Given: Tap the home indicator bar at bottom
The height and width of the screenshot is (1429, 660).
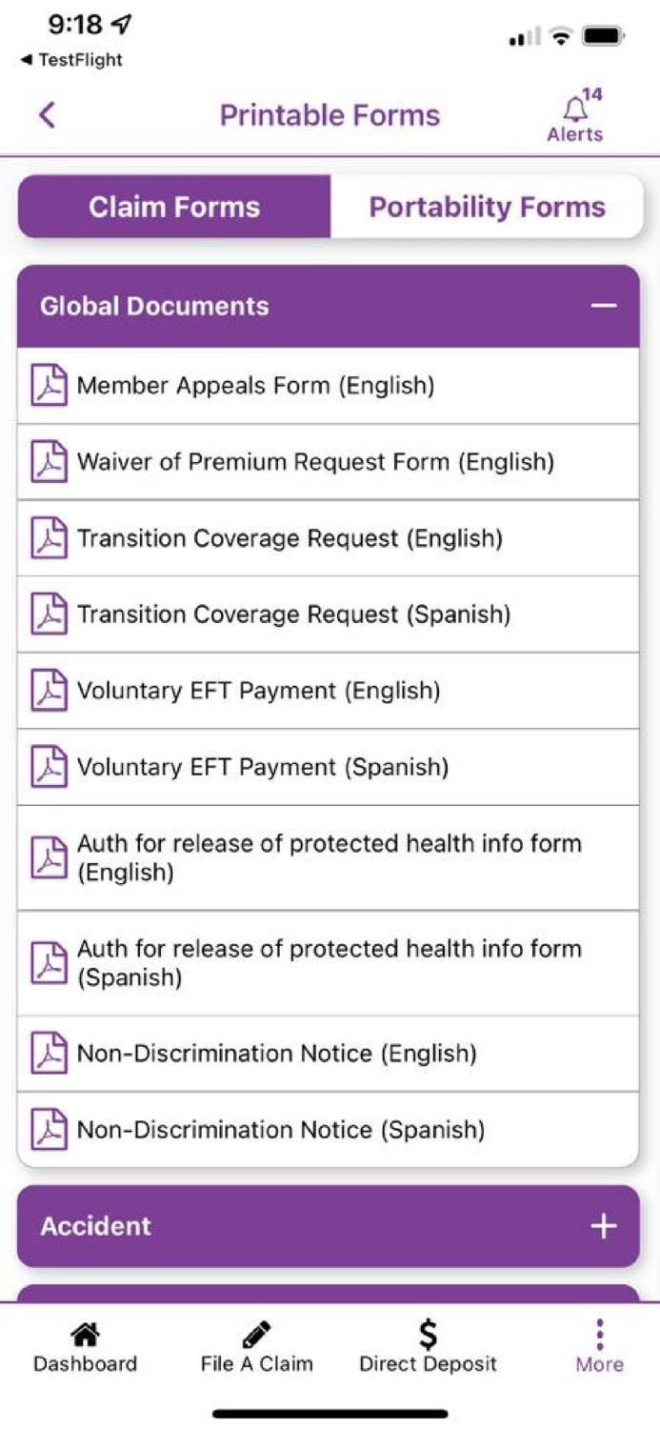Looking at the screenshot, I should point(330,1413).
